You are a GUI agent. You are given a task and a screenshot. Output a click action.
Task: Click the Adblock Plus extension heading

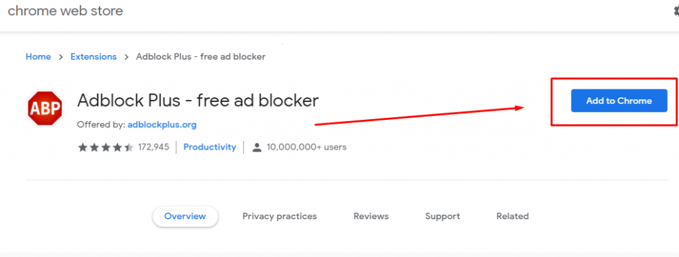(x=198, y=101)
